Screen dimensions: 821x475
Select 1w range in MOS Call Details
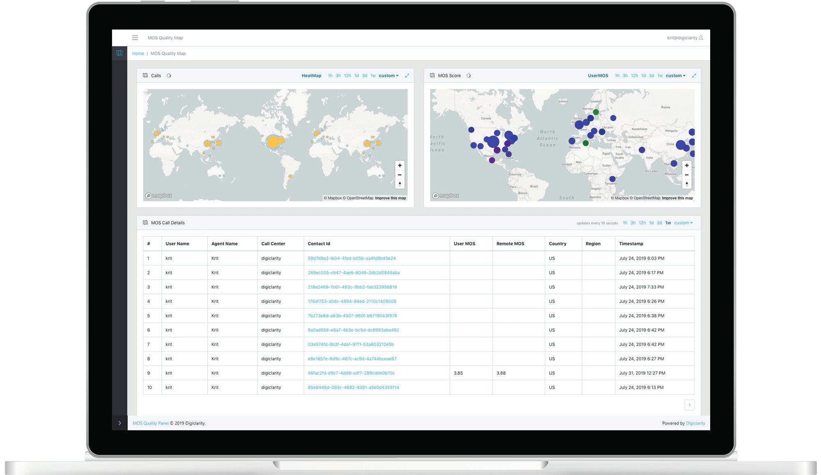coord(668,223)
